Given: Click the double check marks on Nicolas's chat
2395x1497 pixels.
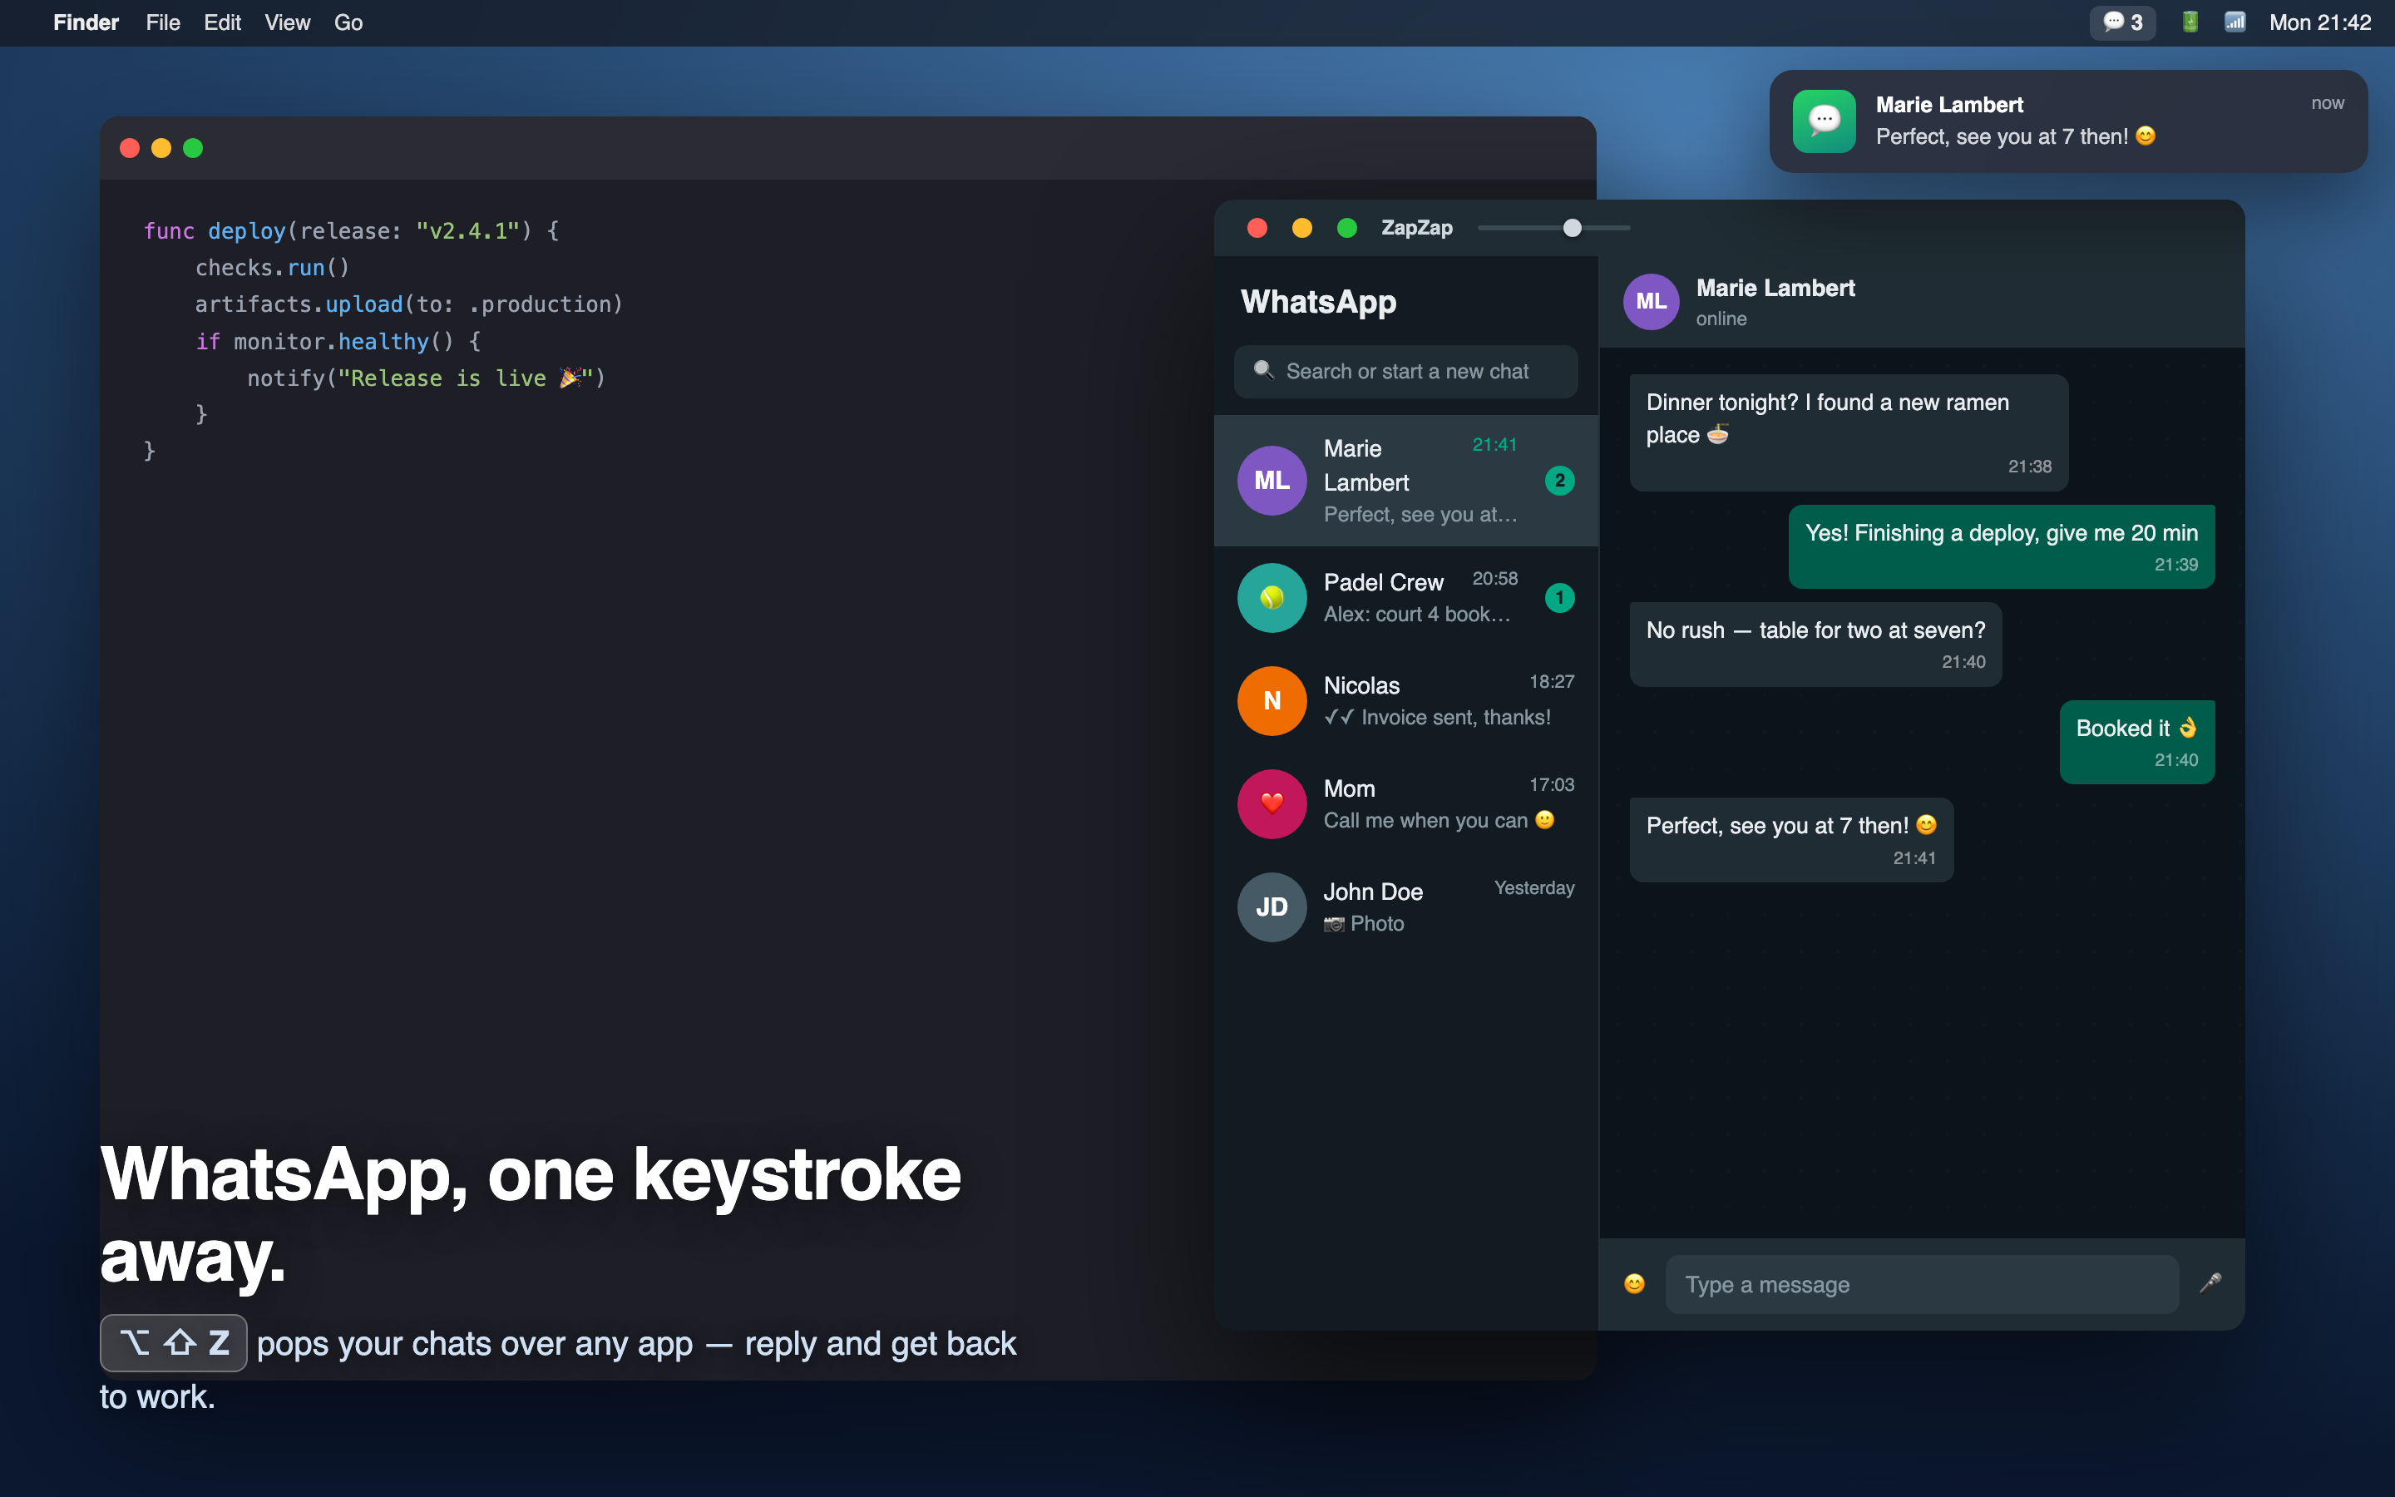Looking at the screenshot, I should click(x=1339, y=717).
